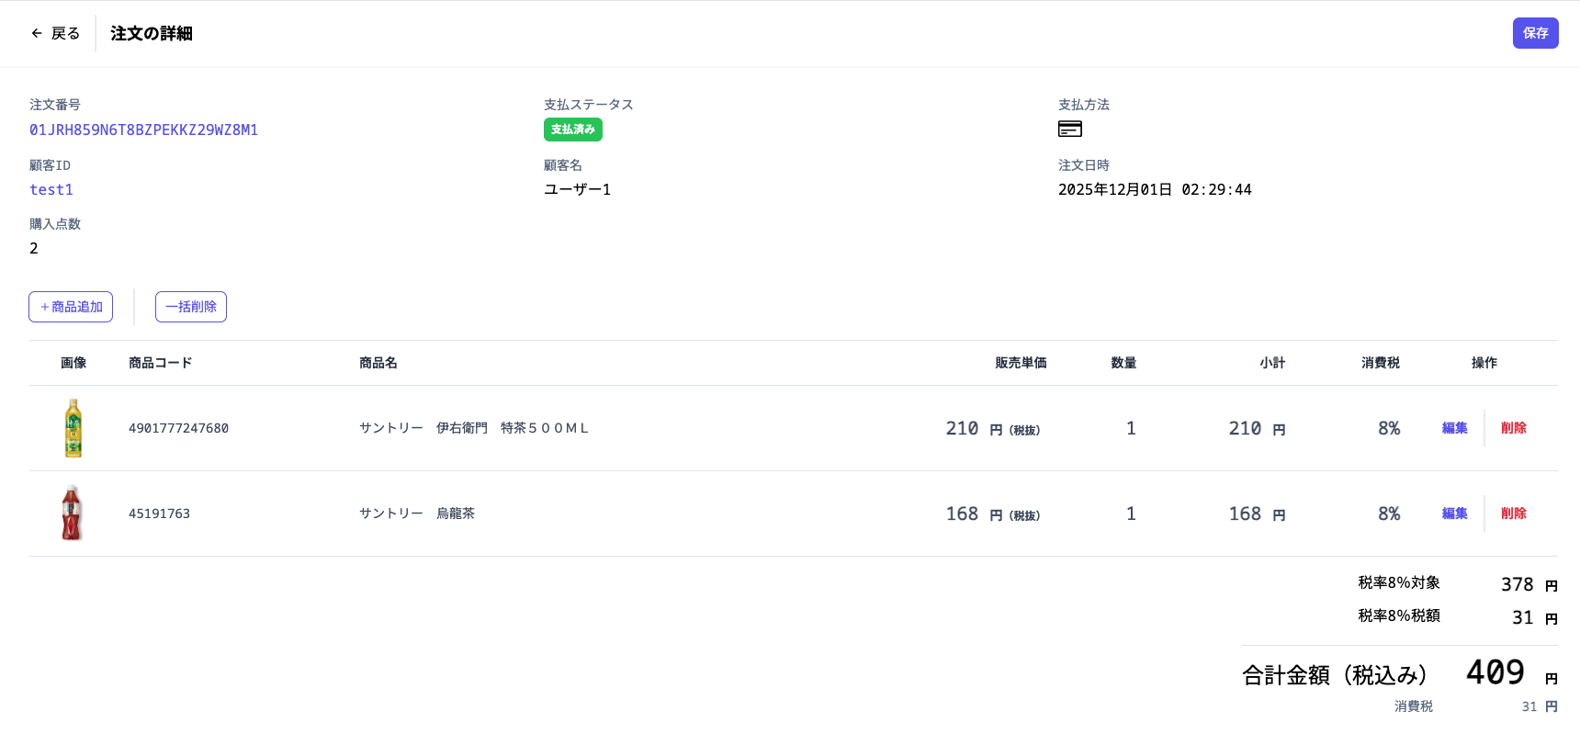Viewport: 1580px width, 756px height.
Task: Delete the 烏龍茶 product row
Action: (1513, 513)
